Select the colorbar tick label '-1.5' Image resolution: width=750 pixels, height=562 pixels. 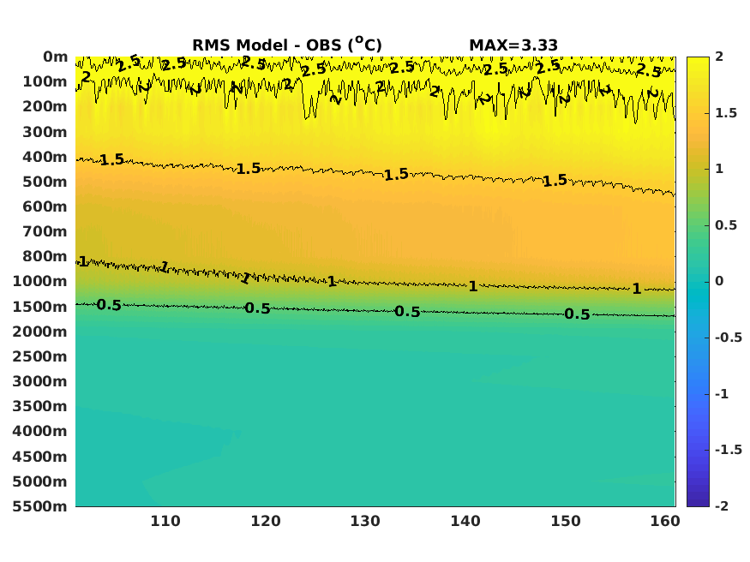[729, 450]
